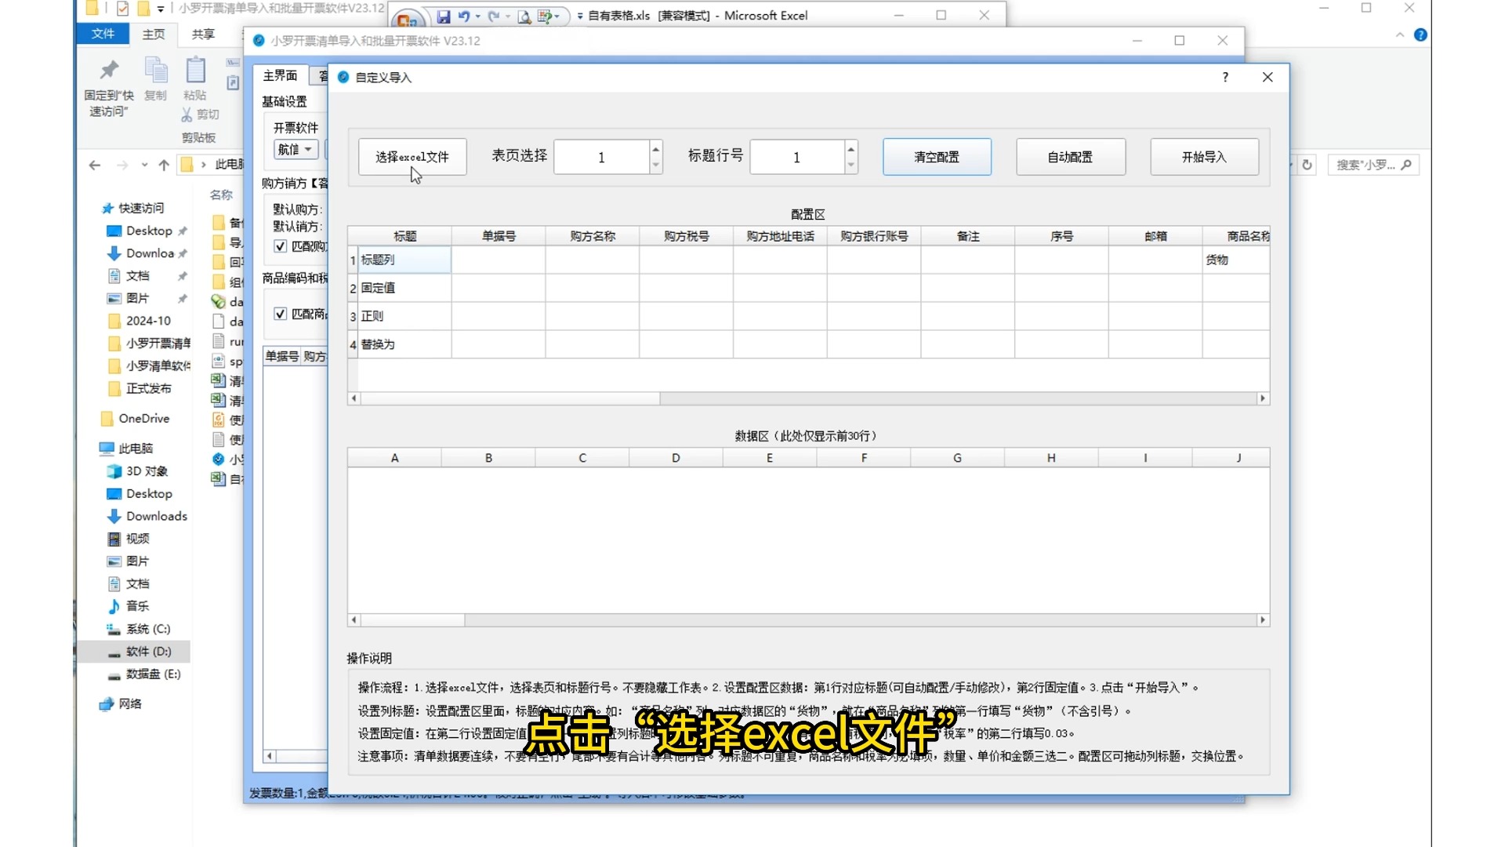The height and width of the screenshot is (847, 1505).
Task: Click the 选择excel文件 button
Action: coord(412,156)
